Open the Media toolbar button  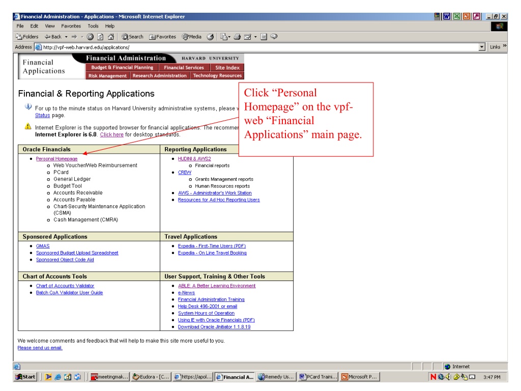[x=192, y=37]
